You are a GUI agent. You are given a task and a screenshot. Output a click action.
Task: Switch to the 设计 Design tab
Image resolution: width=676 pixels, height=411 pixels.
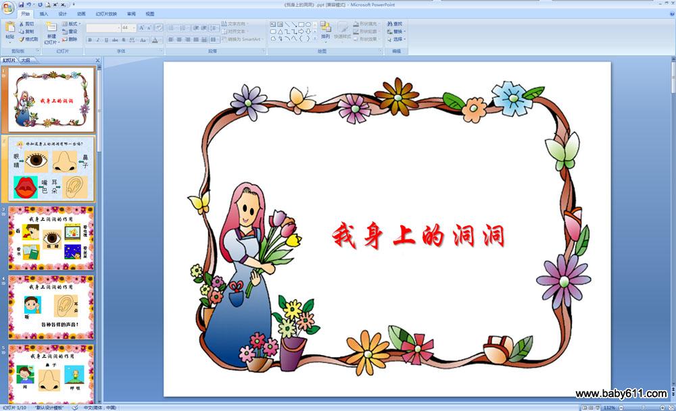tap(62, 14)
